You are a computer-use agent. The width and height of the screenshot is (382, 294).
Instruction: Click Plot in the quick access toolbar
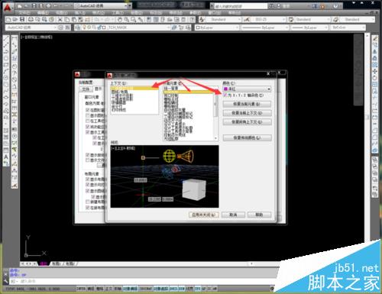48,5
